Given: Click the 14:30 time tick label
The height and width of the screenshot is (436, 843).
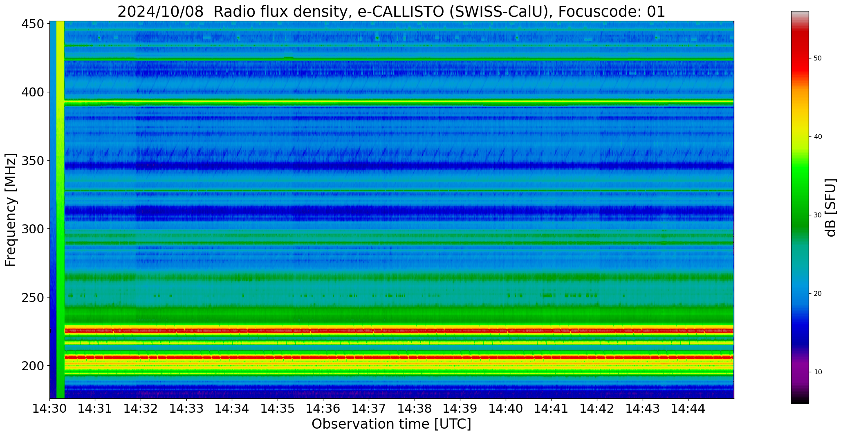Looking at the screenshot, I should (x=49, y=408).
